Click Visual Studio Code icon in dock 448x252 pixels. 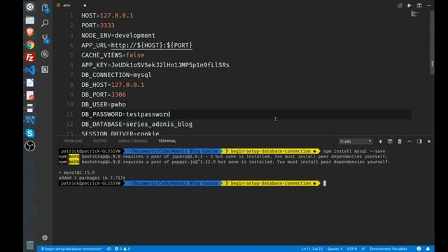(x=29, y=70)
